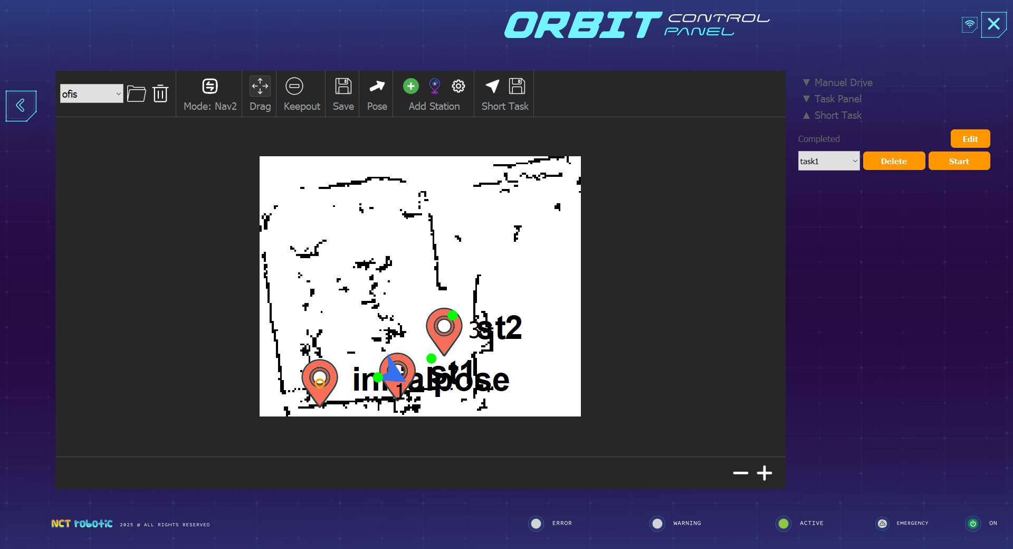Click the trash icon to delete map

[160, 94]
